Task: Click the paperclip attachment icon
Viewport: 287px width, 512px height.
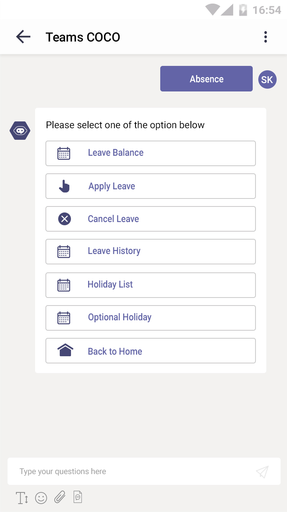Action: (60, 498)
